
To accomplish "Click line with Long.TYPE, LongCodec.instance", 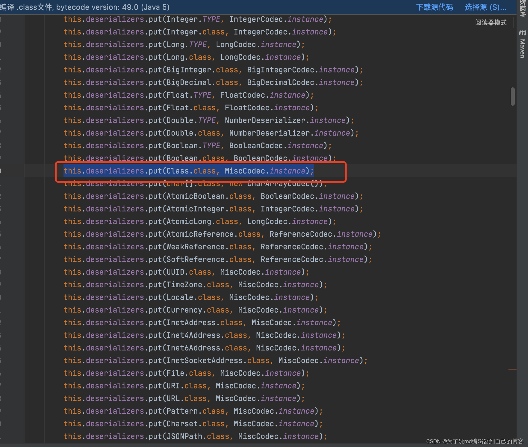I will [184, 45].
